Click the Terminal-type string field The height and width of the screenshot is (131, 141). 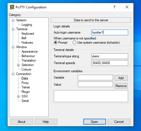pos(110,56)
